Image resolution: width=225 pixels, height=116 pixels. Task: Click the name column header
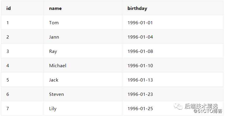tap(83, 8)
